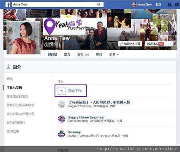Click the large profile picture
Viewport: 180px width, 152px height.
point(24,38)
